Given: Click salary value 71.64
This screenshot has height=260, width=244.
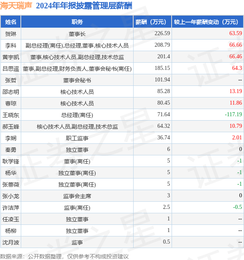Looking at the screenshot, I should 164,114.
